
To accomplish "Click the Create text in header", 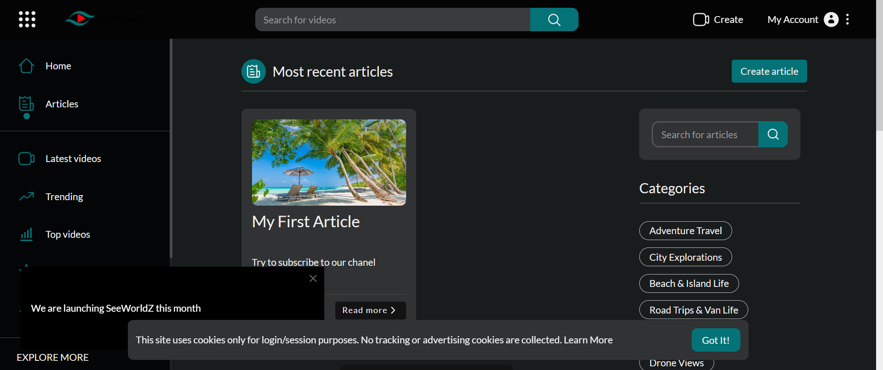I will pos(728,20).
